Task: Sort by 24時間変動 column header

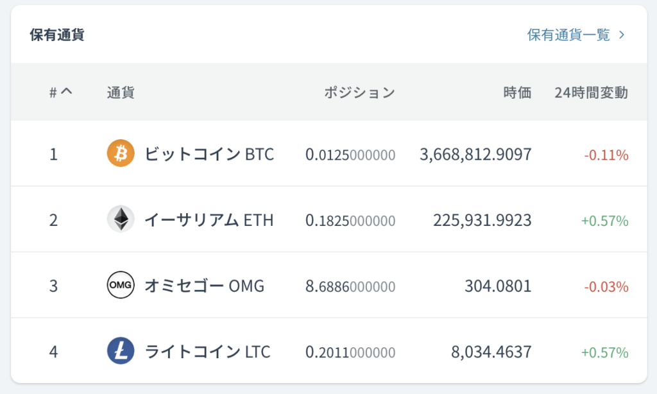Action: 591,92
